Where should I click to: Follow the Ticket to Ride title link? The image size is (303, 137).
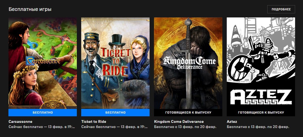pyautogui.click(x=94, y=122)
